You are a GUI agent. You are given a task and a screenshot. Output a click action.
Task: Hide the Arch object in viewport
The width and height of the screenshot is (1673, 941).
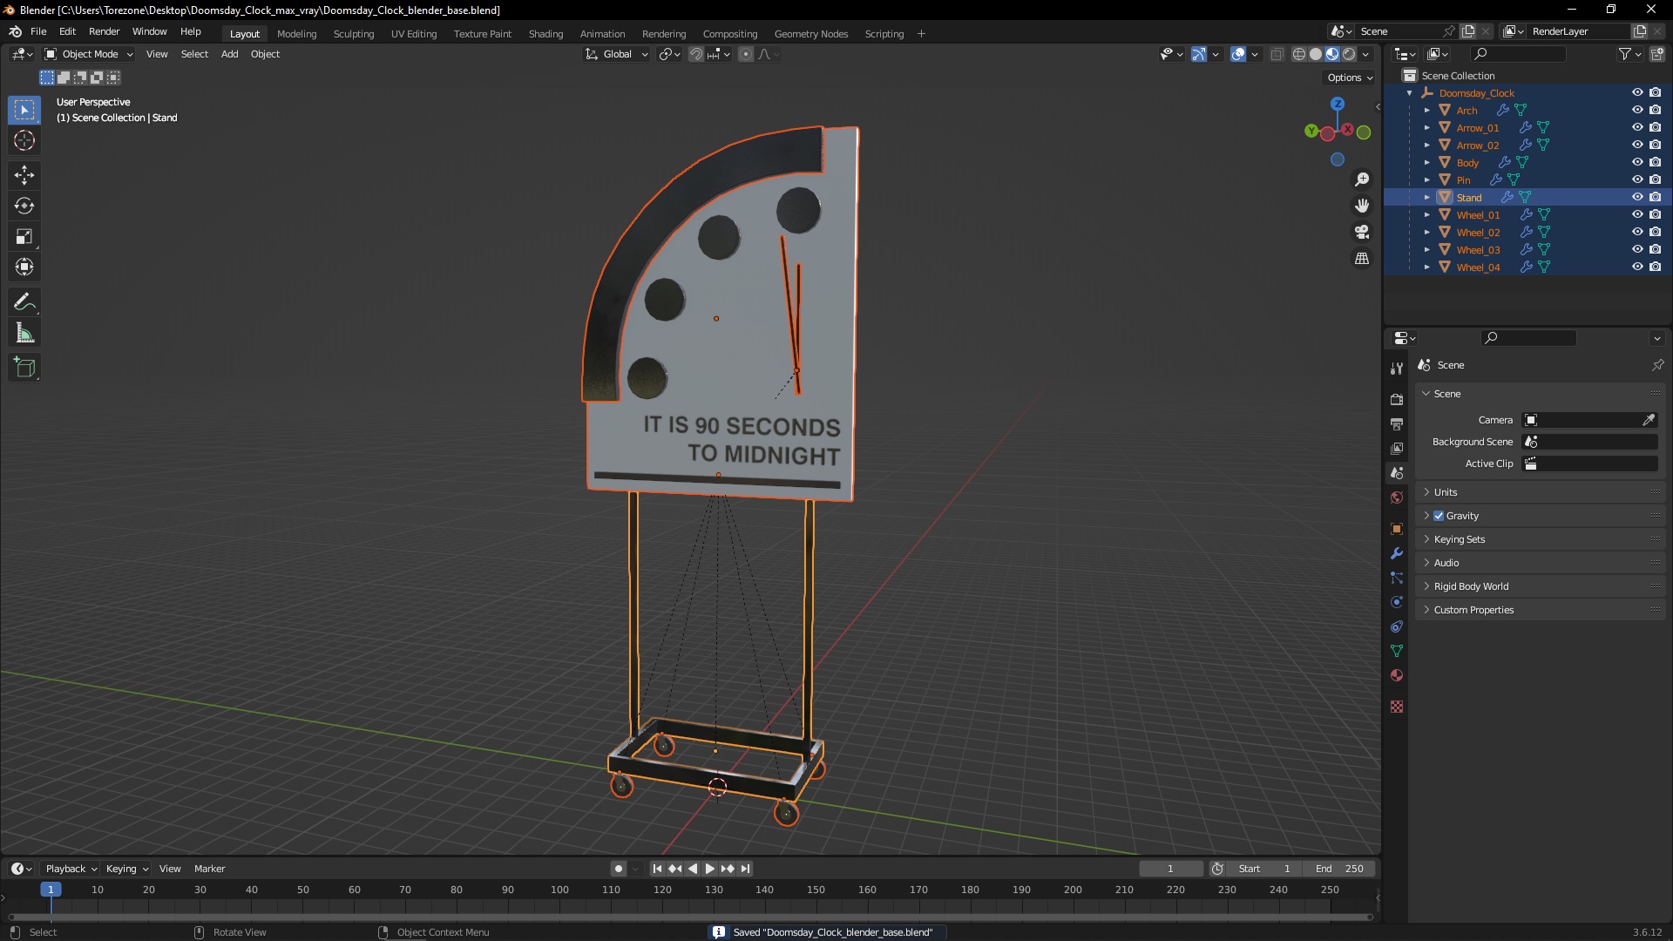(x=1637, y=110)
